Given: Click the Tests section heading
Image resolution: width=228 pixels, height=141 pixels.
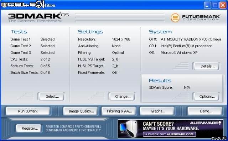Looking at the screenshot, I should (x=19, y=32).
